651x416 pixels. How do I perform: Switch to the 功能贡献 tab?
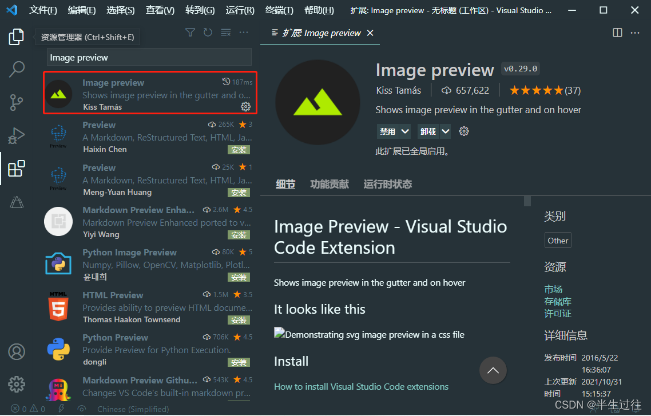pos(330,184)
